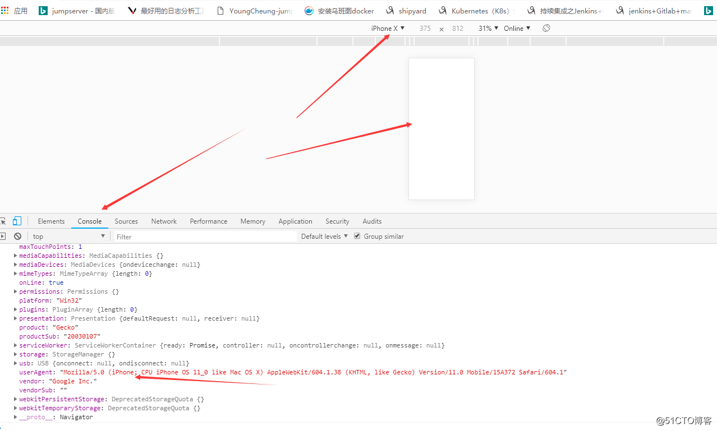Open the 31% zoom dropdown
The width and height of the screenshot is (717, 431).
click(x=488, y=28)
